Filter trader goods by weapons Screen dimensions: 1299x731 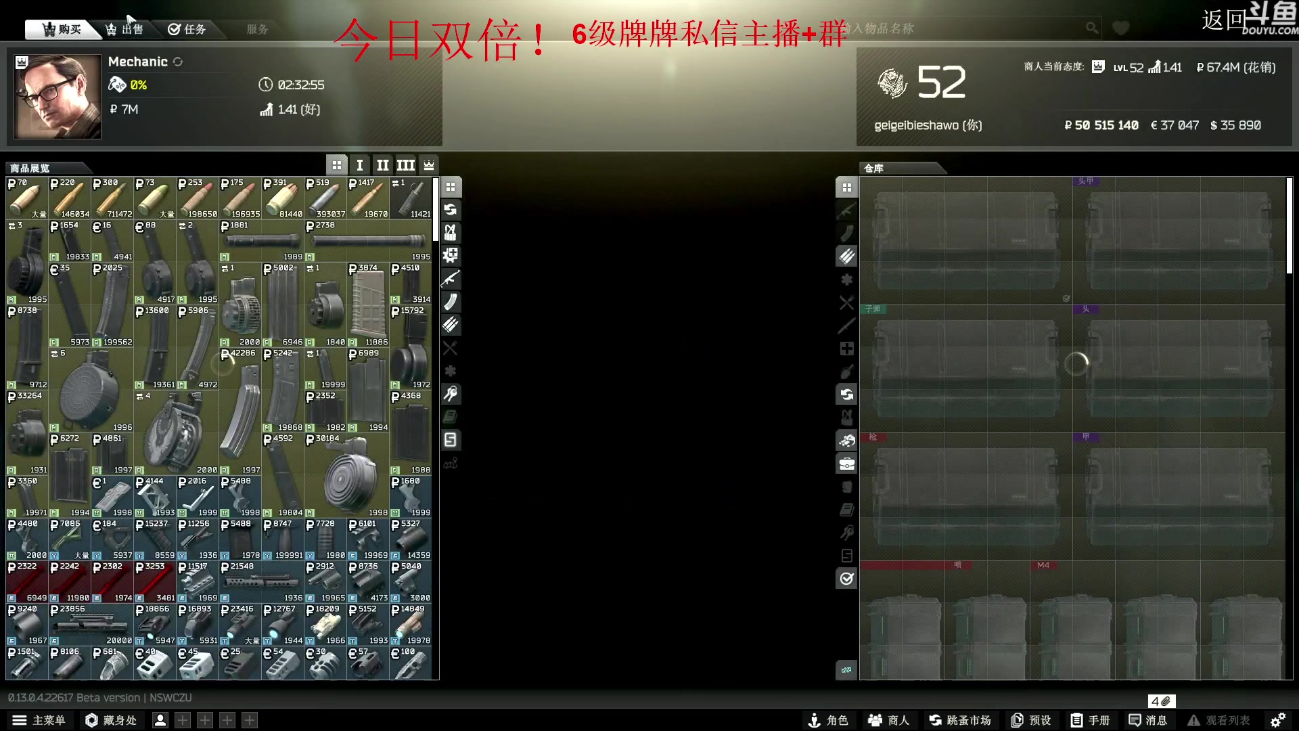click(x=451, y=279)
